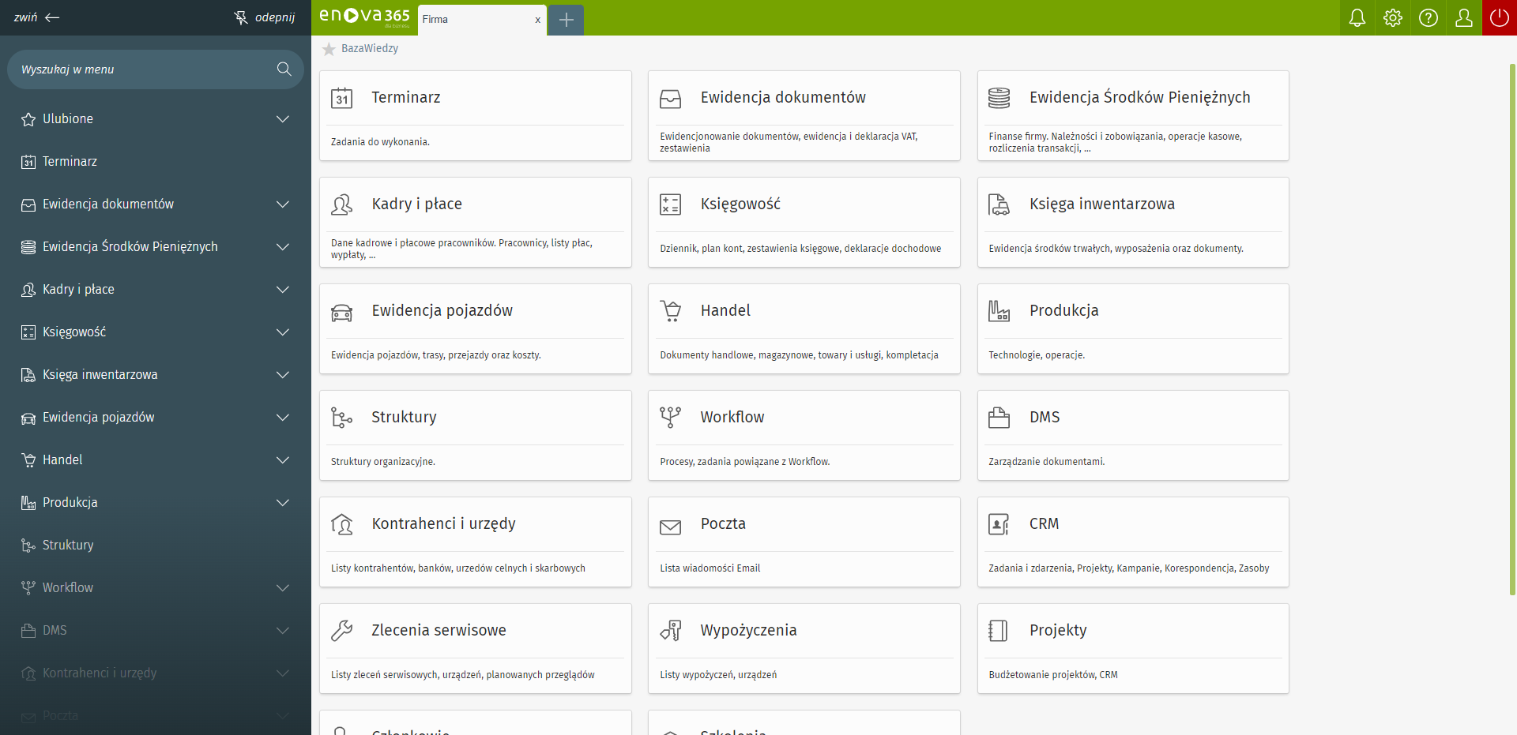Open a new tab with plus button
Screen dimensions: 1517x735
[566, 20]
